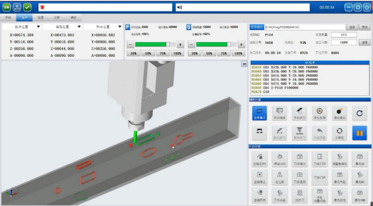Viewport: 373px width, 206px height.
Task: Open the 剩余位置 remaining position dropdown
Action: pos(120,27)
